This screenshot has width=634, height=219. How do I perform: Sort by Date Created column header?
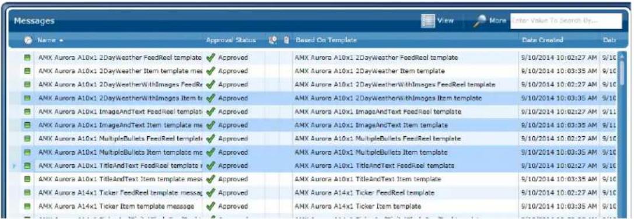point(542,40)
